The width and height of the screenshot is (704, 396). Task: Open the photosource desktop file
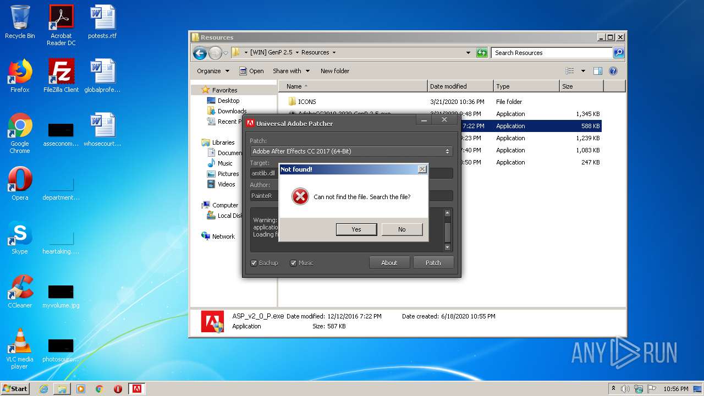(x=61, y=350)
